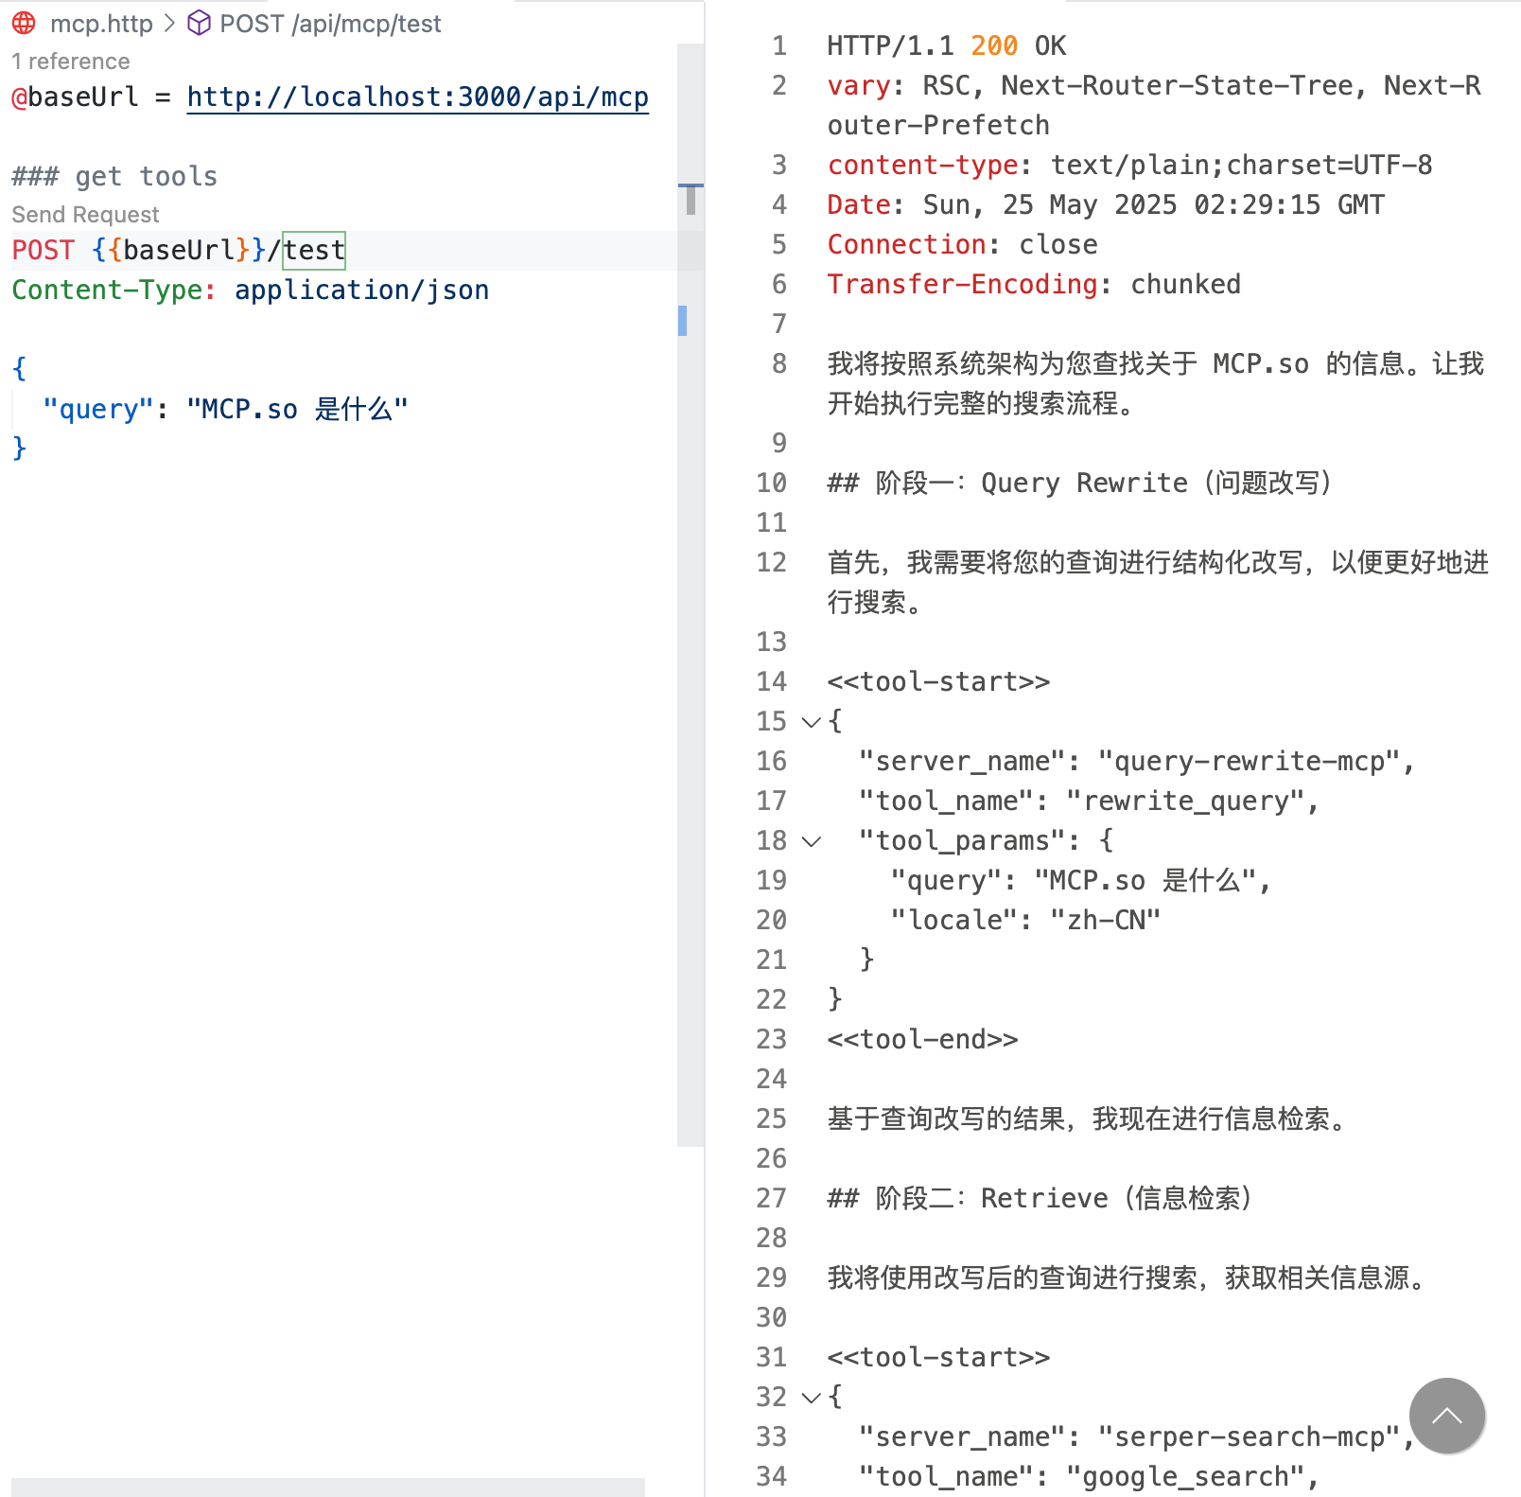The height and width of the screenshot is (1497, 1521).
Task: Click Send Request above the POST line
Action: click(85, 215)
